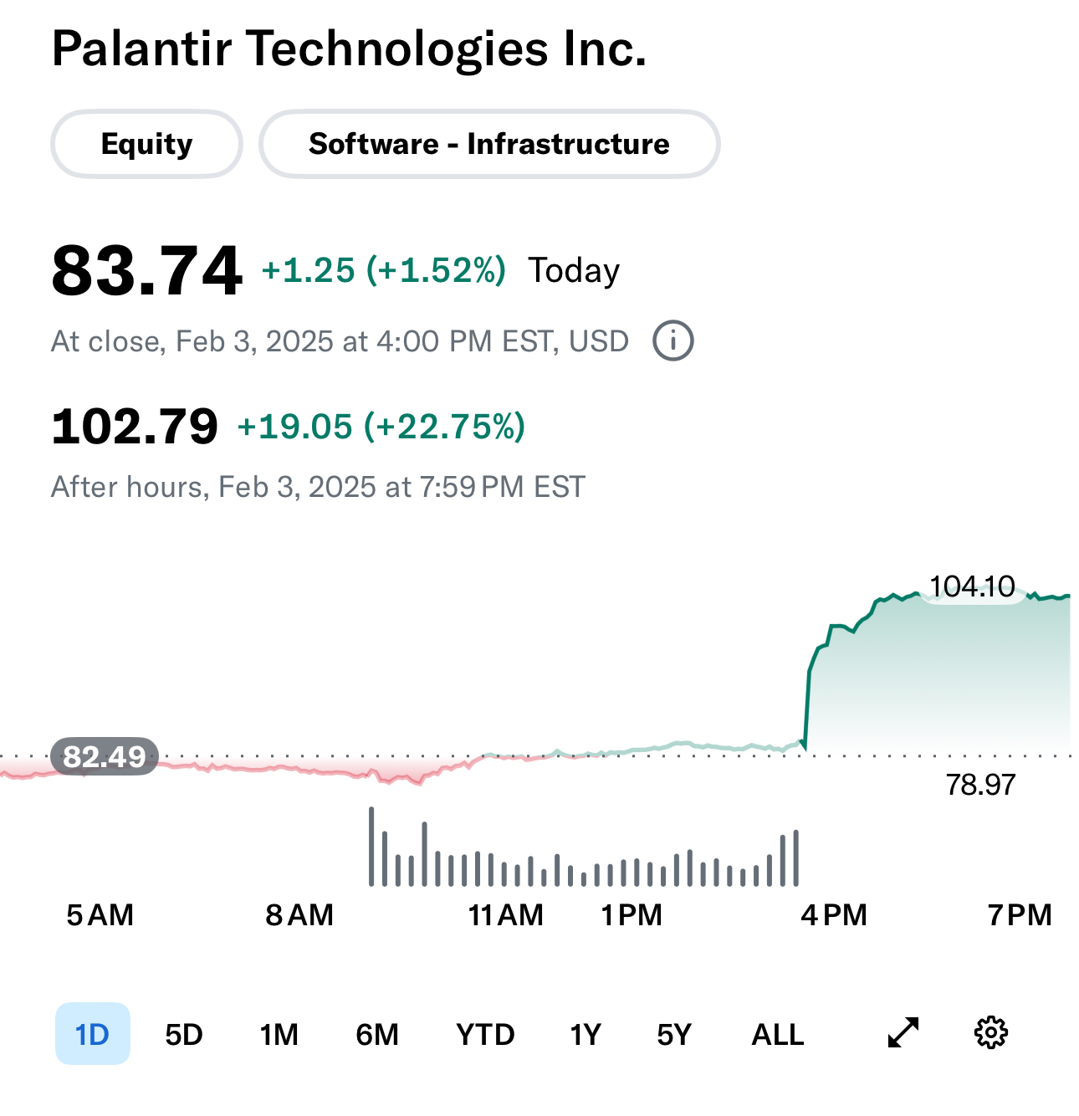The image size is (1079, 1116).
Task: Click the green after-hours chart area
Action: (x=937, y=678)
